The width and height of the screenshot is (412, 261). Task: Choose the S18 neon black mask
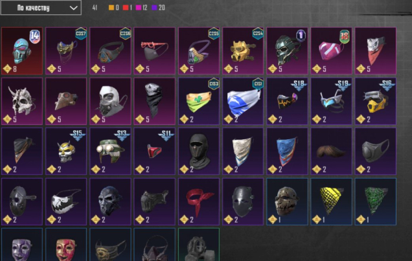click(x=287, y=101)
